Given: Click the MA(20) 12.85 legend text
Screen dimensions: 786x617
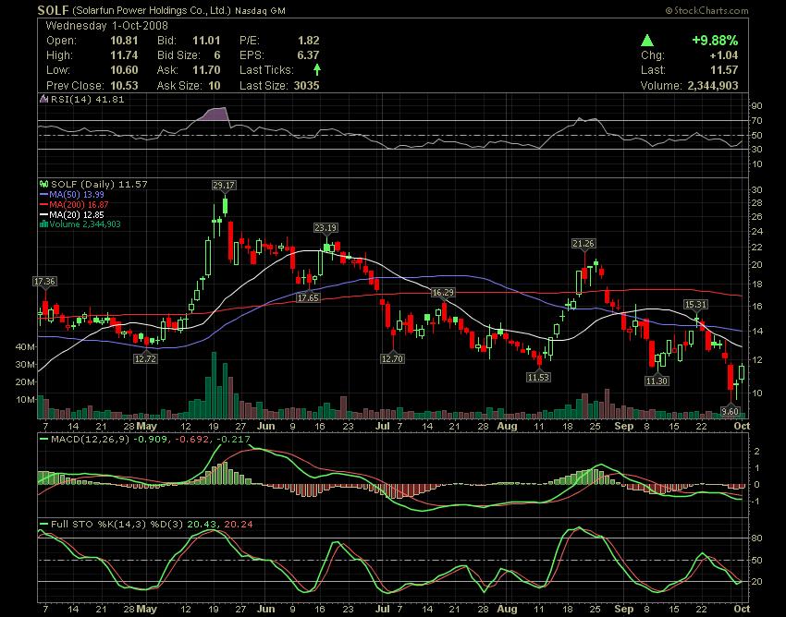Looking at the screenshot, I should pyautogui.click(x=77, y=214).
